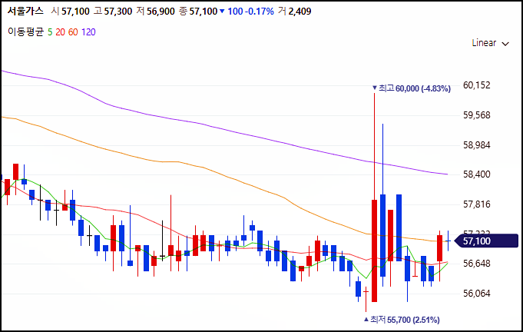
Task: Click the current price tag 57,100
Action: click(x=486, y=241)
